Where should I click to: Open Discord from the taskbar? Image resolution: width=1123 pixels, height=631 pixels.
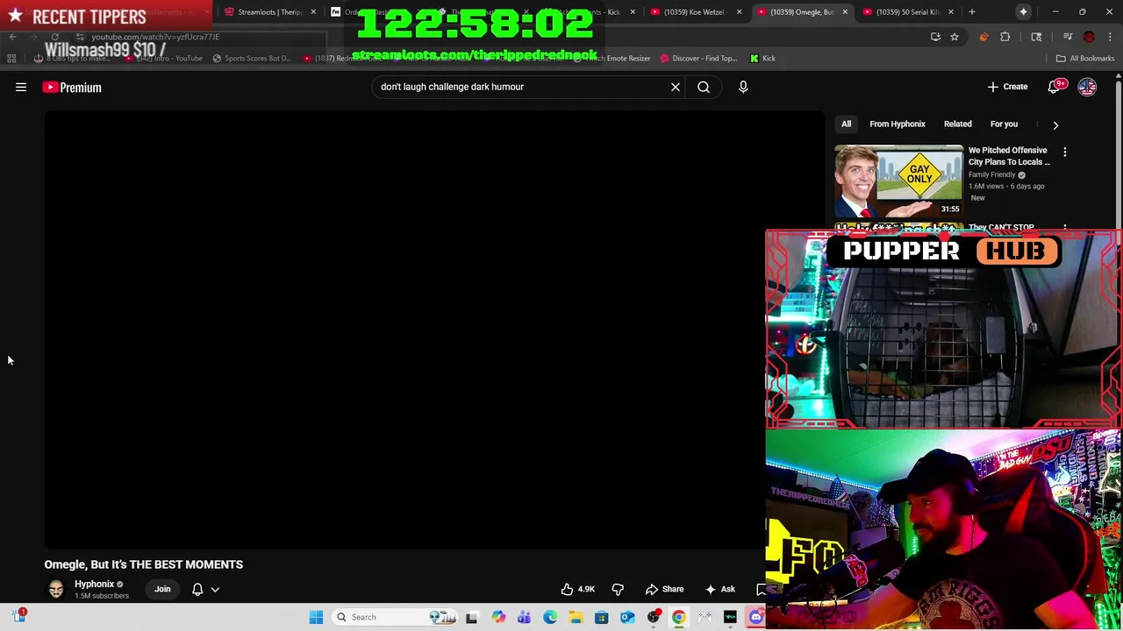(756, 617)
